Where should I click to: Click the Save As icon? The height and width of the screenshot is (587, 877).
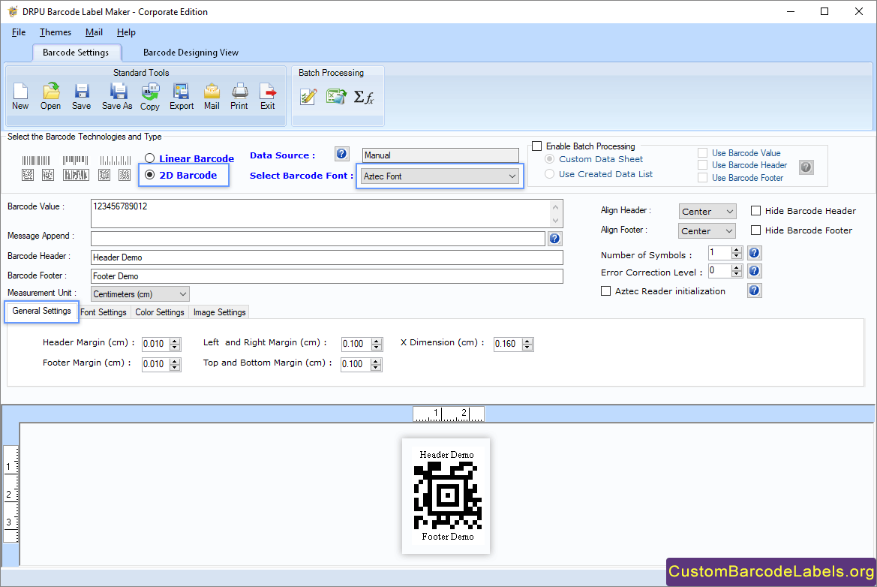click(118, 97)
